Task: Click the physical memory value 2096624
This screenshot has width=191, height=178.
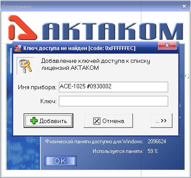Action: 157,142
